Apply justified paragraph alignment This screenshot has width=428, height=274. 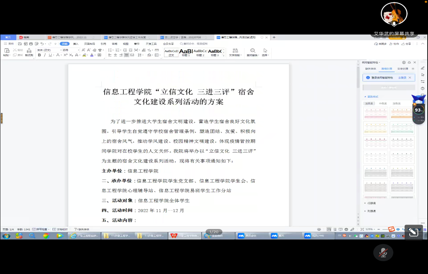(126, 55)
